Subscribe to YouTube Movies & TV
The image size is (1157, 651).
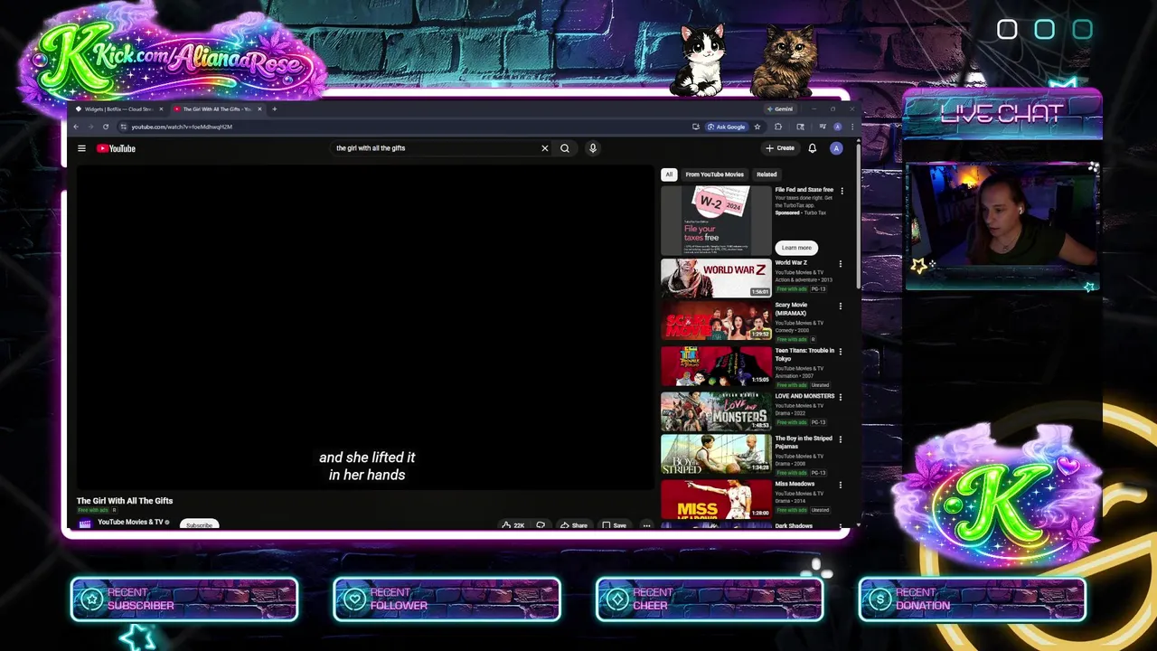(200, 525)
